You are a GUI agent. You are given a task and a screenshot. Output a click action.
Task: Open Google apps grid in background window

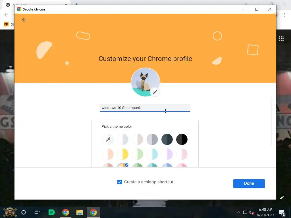pos(281,39)
